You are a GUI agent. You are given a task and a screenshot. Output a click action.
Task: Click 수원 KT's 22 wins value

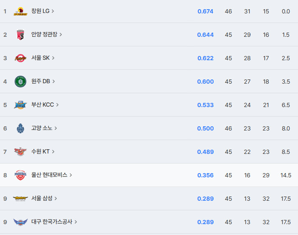(247, 152)
